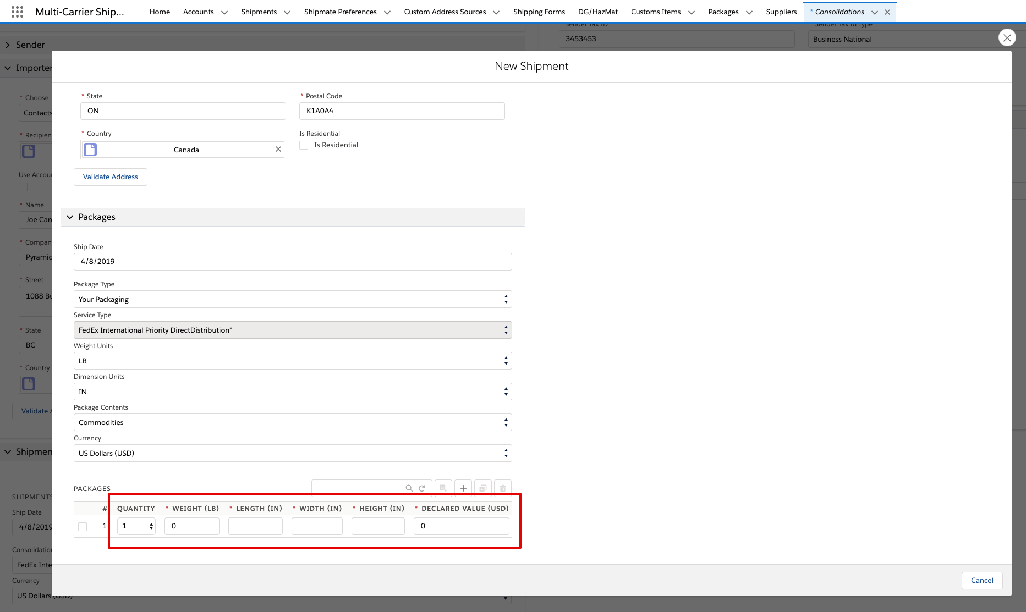Viewport: 1026px width, 612px height.
Task: Open the Weight Units dropdown
Action: click(x=293, y=361)
